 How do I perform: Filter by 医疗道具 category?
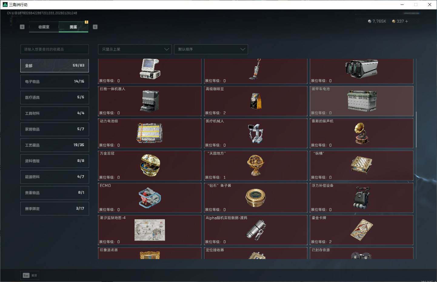[55, 97]
